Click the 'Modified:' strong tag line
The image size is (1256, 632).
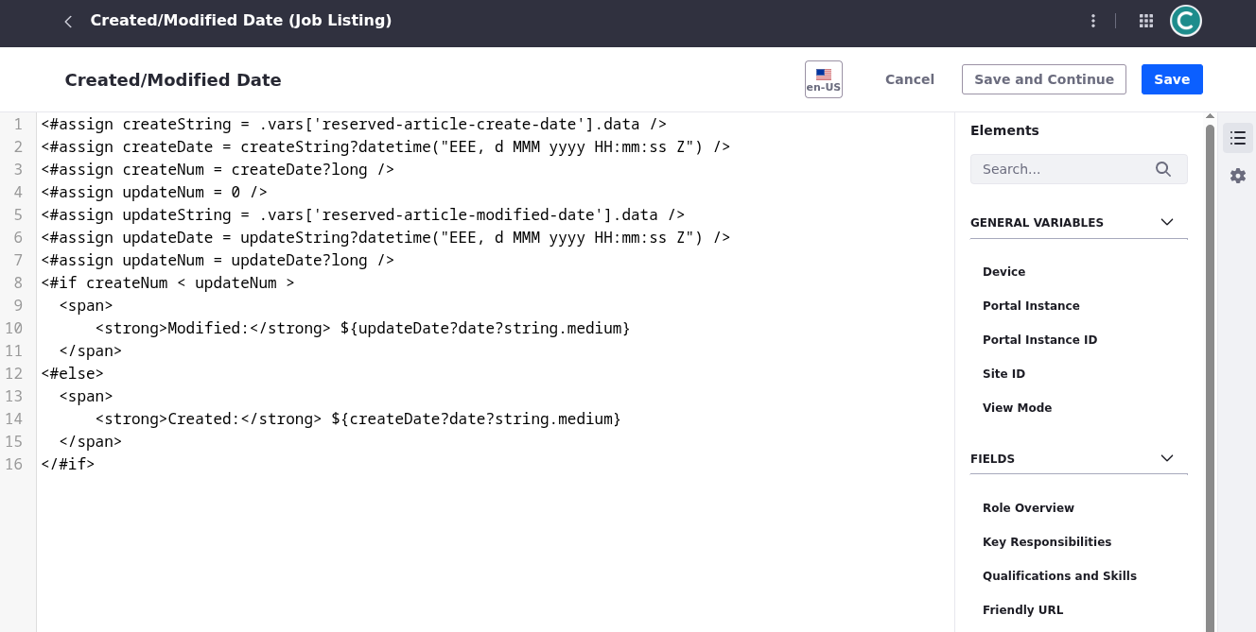[362, 328]
